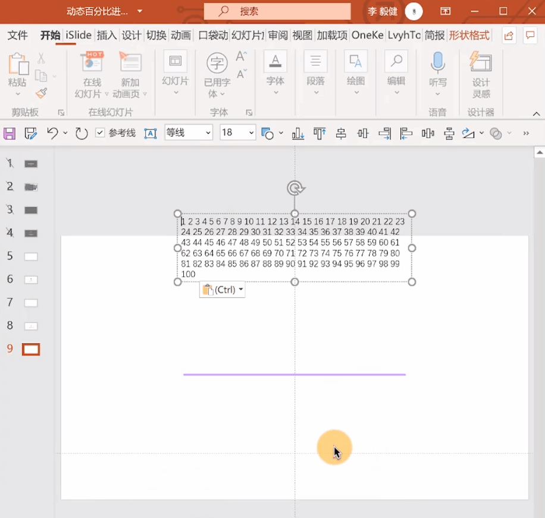545x518 pixels.
Task: Collapse the ribbon with the chevron
Action: tap(536, 114)
